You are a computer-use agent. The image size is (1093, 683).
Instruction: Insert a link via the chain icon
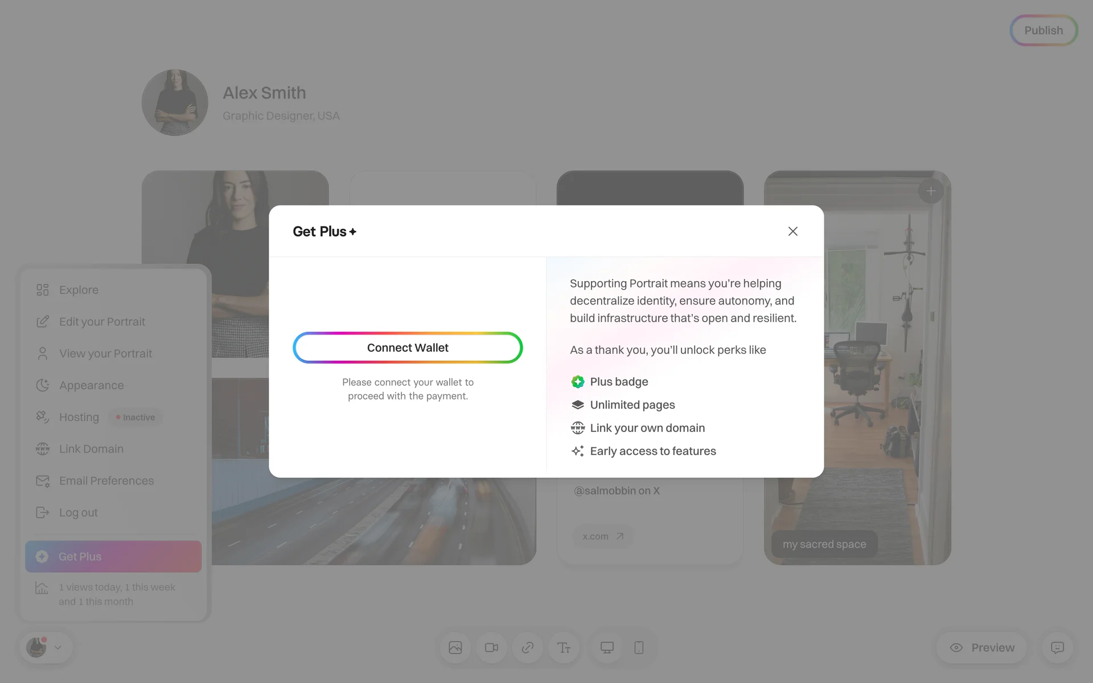(528, 648)
